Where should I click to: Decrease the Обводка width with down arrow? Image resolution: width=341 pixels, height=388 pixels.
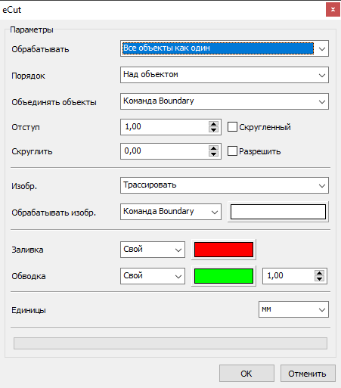(319, 278)
